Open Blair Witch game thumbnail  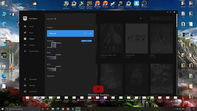coord(137,79)
